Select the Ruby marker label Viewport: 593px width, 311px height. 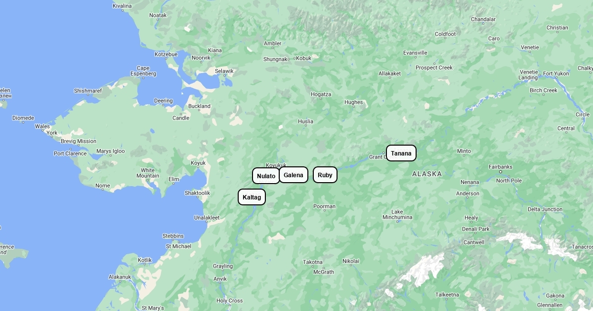pos(325,175)
